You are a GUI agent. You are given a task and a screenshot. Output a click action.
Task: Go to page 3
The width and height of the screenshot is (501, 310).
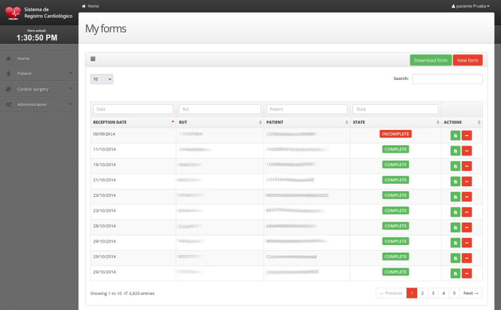[x=433, y=293]
